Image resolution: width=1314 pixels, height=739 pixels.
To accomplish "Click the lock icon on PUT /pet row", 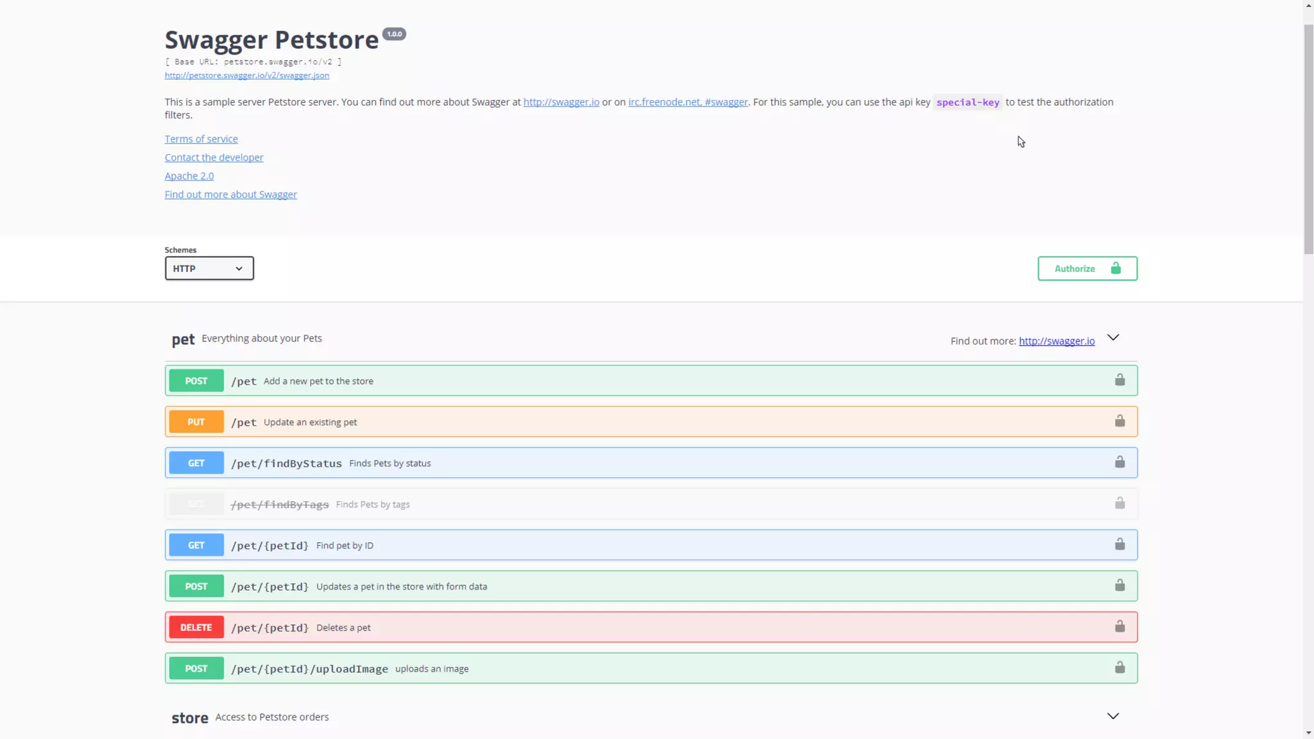I will click(1120, 421).
